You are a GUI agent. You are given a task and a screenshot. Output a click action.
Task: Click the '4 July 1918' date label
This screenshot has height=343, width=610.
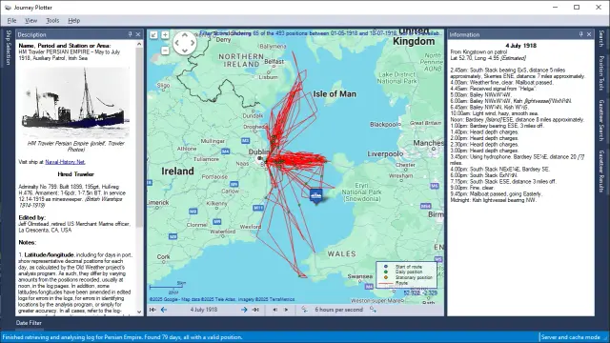click(204, 310)
